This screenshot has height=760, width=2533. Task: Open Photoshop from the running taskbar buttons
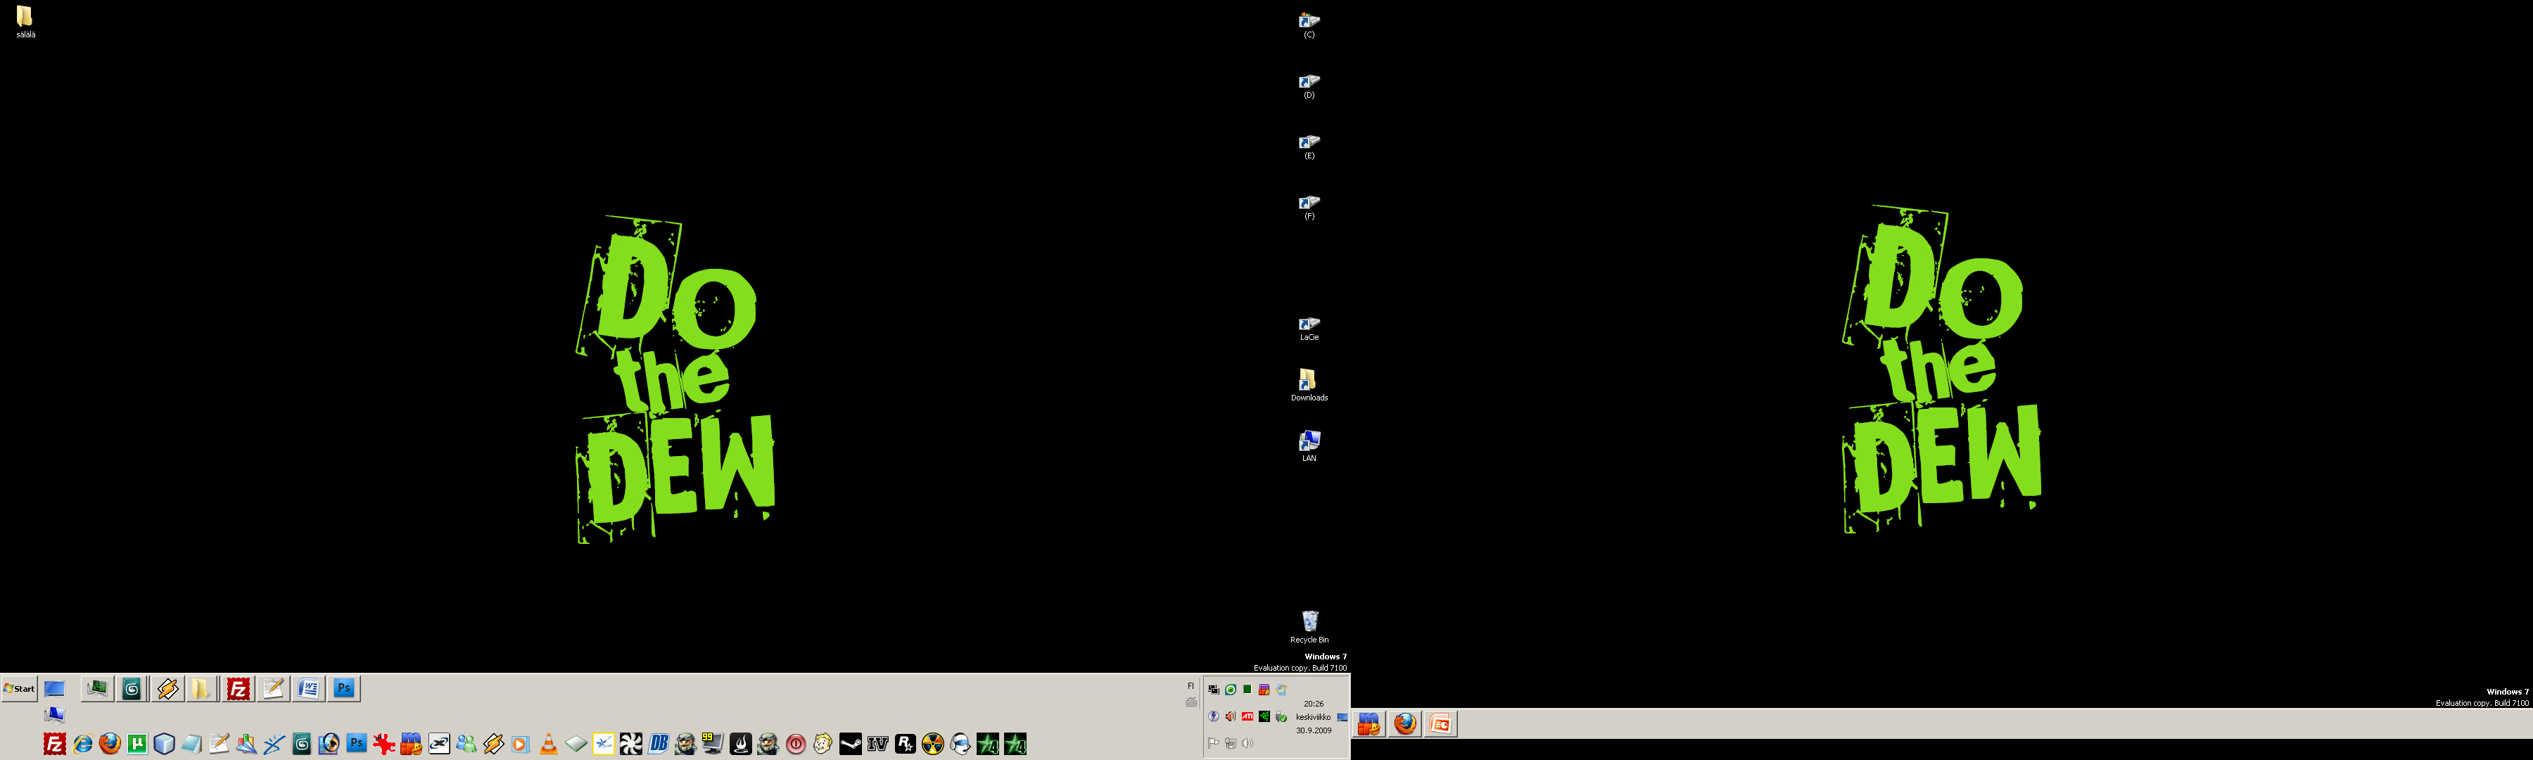coord(343,688)
